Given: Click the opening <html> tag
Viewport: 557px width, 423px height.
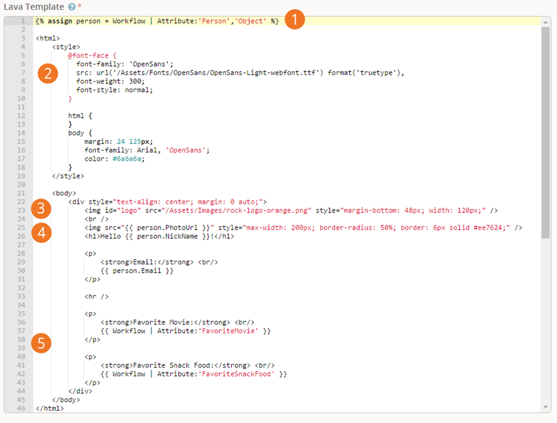Looking at the screenshot, I should 47,38.
